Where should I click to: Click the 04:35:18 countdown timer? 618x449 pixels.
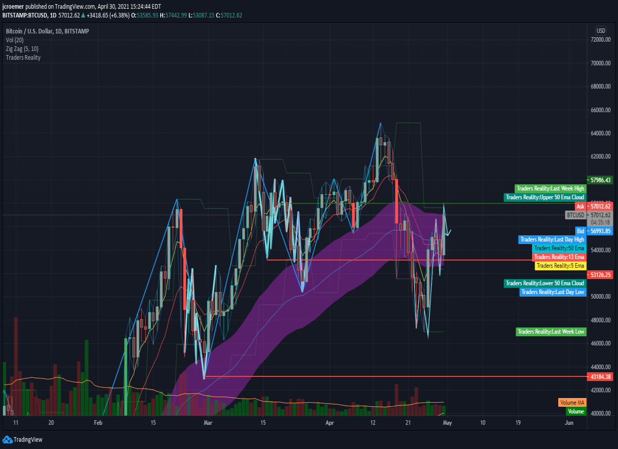[600, 222]
